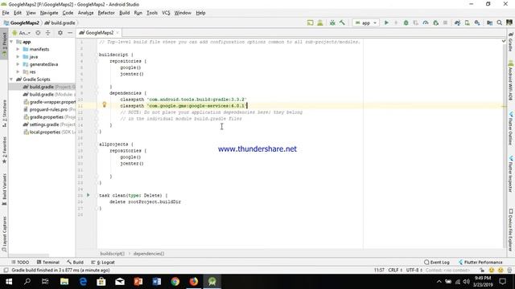Toggle the Favorites side tool window
This screenshot has width=515, height=289.
tap(4, 150)
